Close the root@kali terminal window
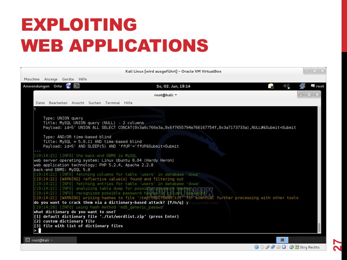Screen dimensions: 347x260 click(x=317, y=95)
